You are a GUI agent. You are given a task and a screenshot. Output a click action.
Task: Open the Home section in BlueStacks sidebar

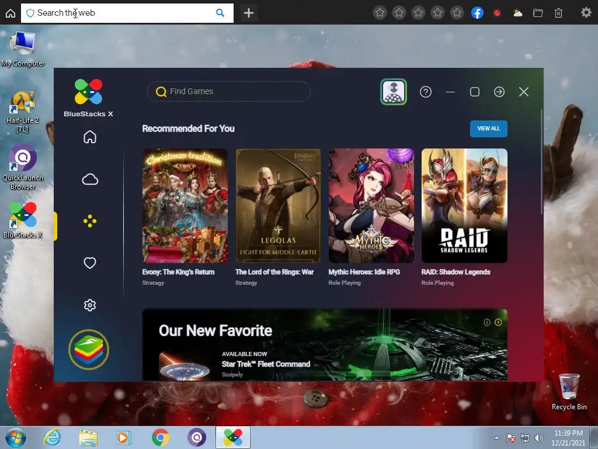tap(90, 137)
